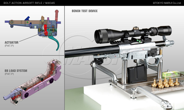Viewport: 184px width, 110px height.
Task: Click "(PAT.P)" under the ACTUATOR label
Action: pyautogui.click(x=9, y=46)
